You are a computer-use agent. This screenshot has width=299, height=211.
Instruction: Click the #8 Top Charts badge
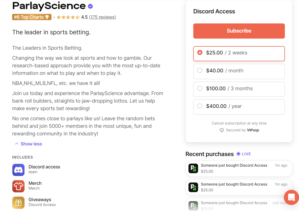[32, 17]
